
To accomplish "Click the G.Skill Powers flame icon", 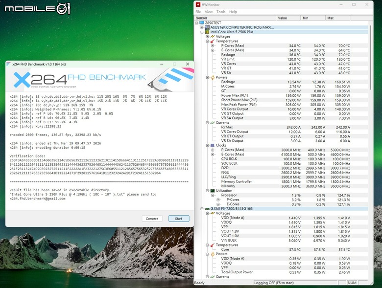I will [x=213, y=254].
